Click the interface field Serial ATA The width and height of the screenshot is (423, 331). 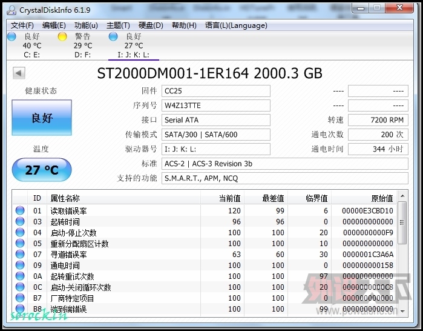point(216,120)
